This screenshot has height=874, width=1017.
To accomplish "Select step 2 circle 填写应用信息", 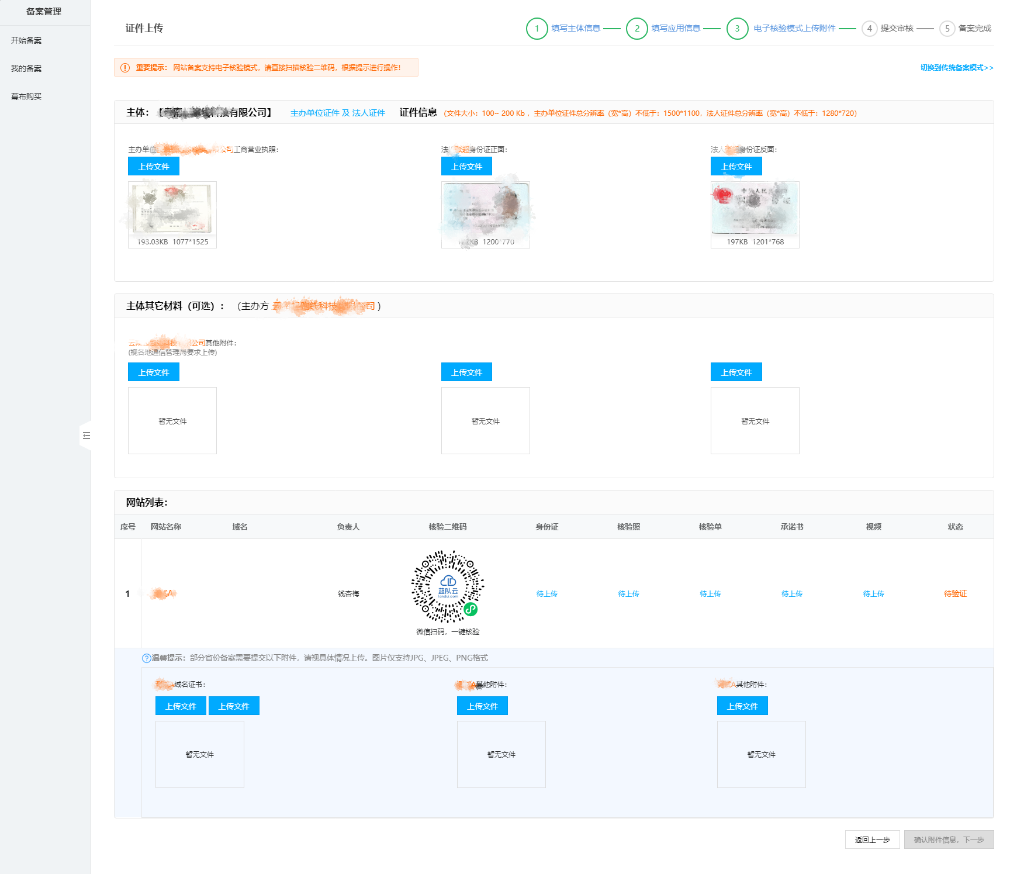I will (x=637, y=29).
